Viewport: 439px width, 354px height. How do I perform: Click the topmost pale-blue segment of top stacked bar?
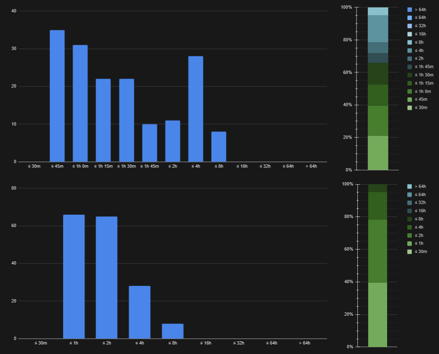(378, 11)
